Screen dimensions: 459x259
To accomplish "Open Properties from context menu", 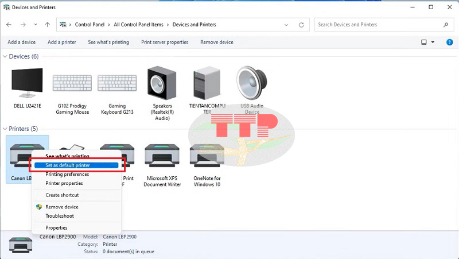I will (x=76, y=228).
